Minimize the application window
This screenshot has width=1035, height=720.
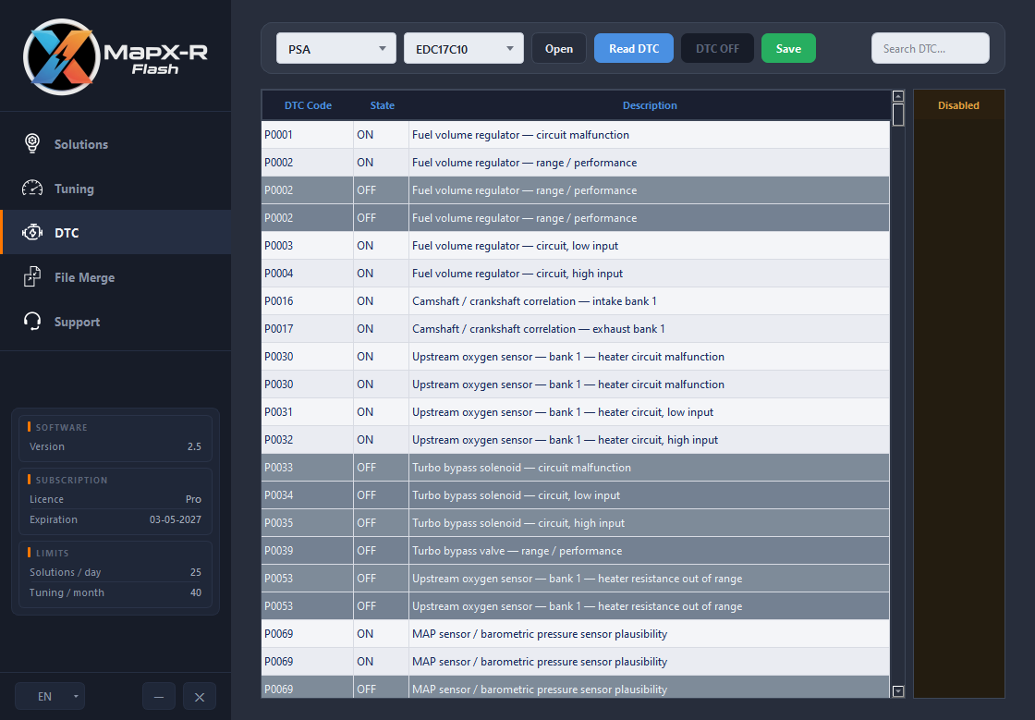click(158, 696)
